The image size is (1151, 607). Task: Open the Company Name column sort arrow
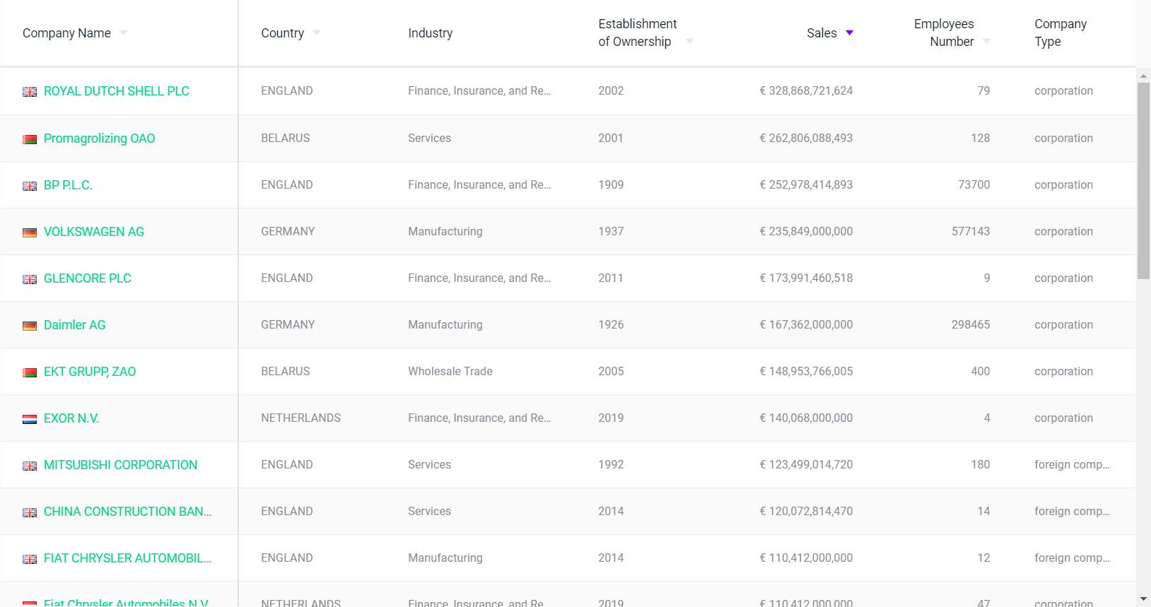pos(124,33)
